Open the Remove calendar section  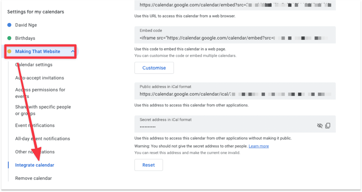33,178
